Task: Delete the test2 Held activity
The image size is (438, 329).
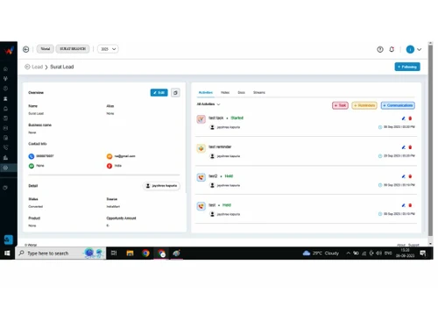Action: click(x=410, y=176)
